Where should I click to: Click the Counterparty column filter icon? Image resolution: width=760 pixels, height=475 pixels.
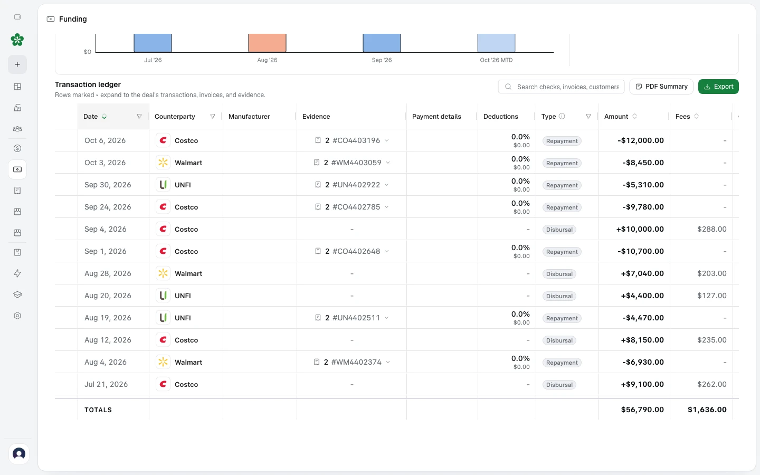coord(213,117)
